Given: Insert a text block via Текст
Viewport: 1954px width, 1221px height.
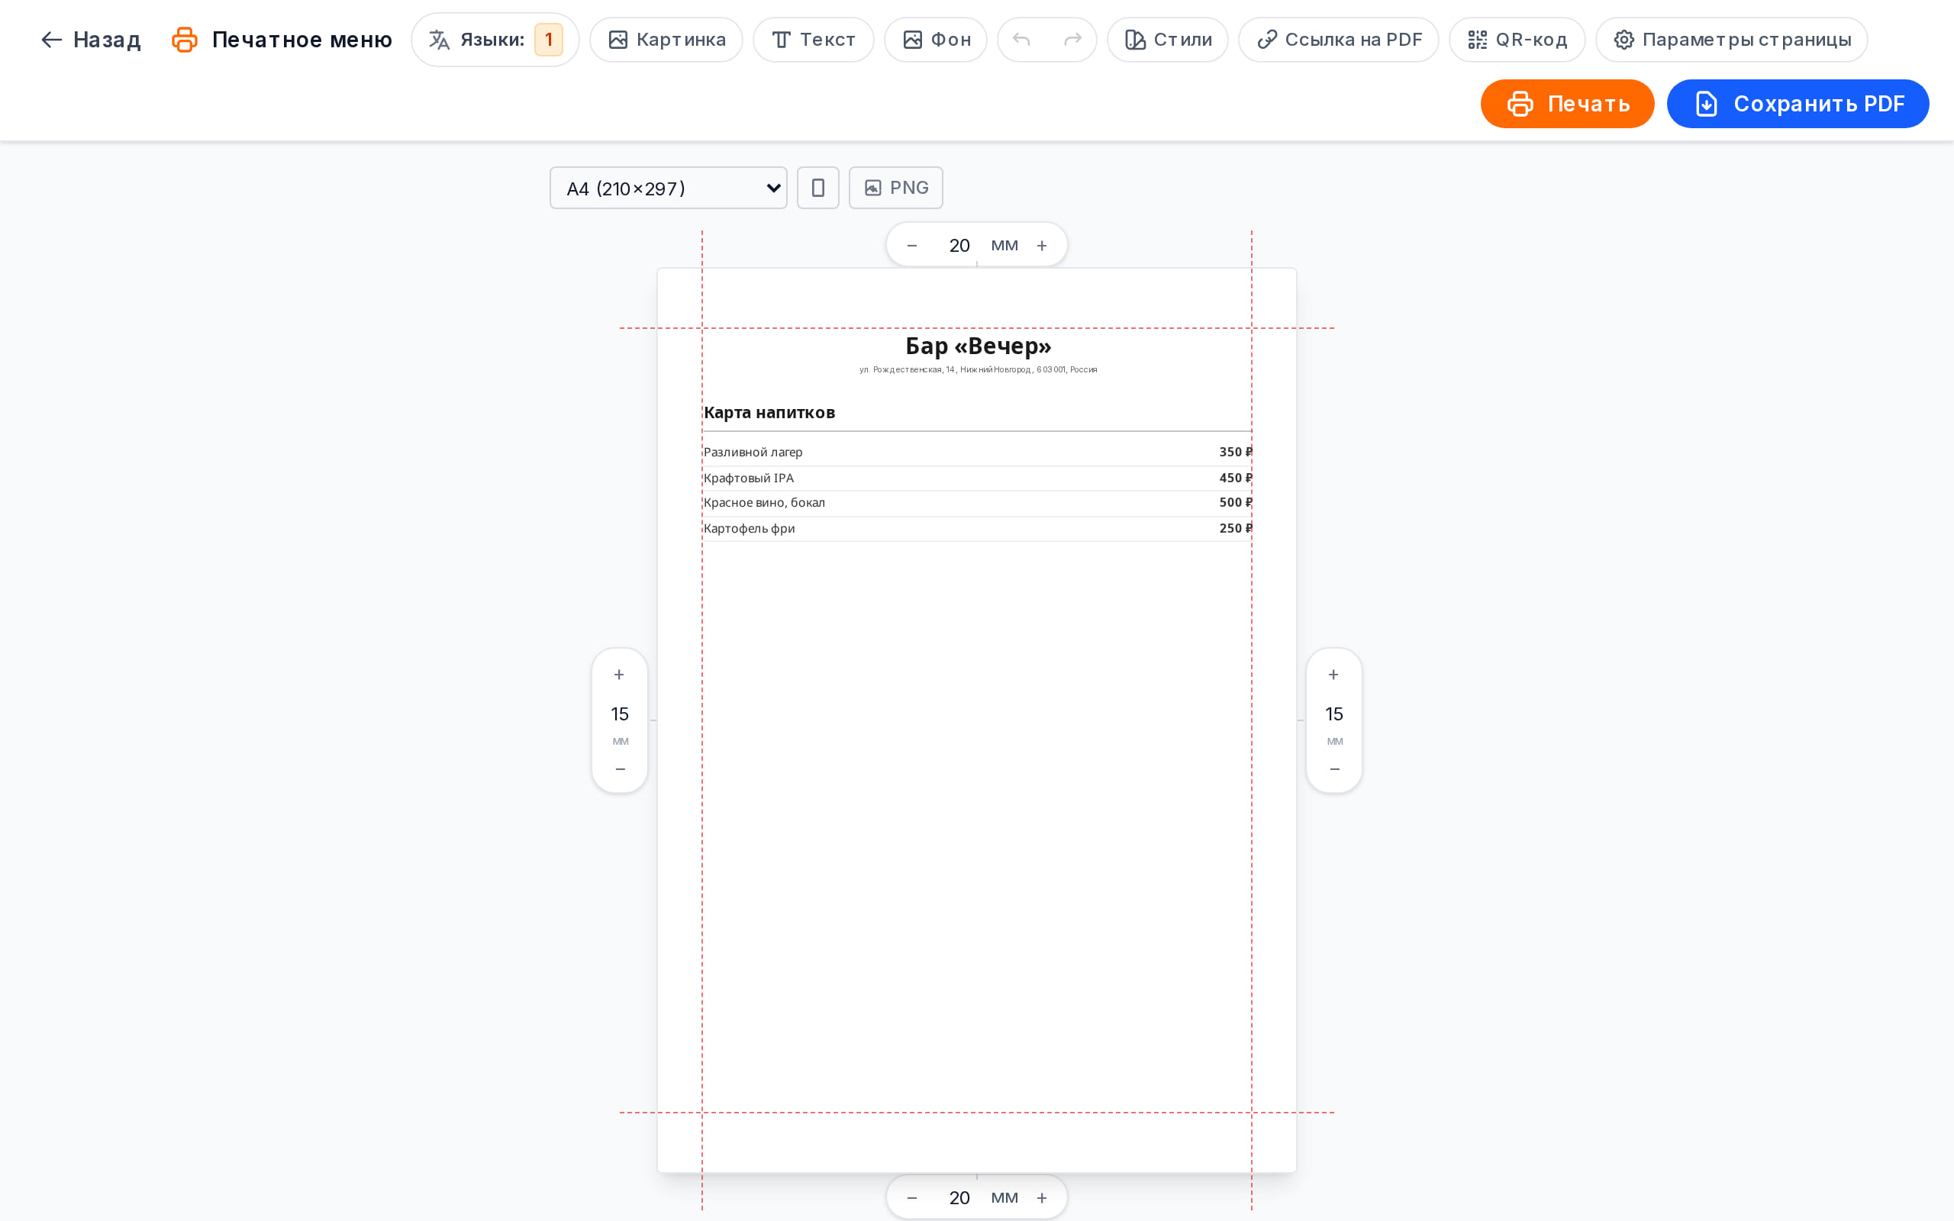Looking at the screenshot, I should point(813,40).
